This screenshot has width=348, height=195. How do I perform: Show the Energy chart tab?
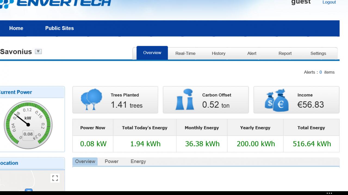tap(138, 161)
